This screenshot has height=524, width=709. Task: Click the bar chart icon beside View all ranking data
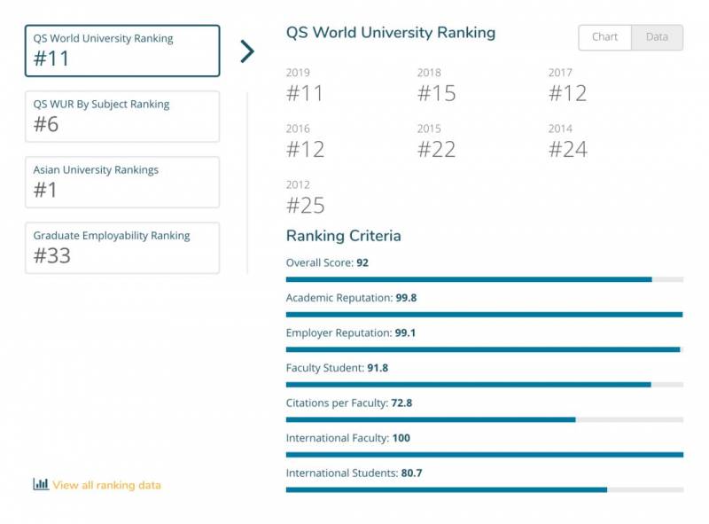pyautogui.click(x=40, y=484)
